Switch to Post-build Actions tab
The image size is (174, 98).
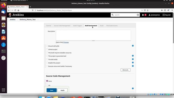click(112, 26)
